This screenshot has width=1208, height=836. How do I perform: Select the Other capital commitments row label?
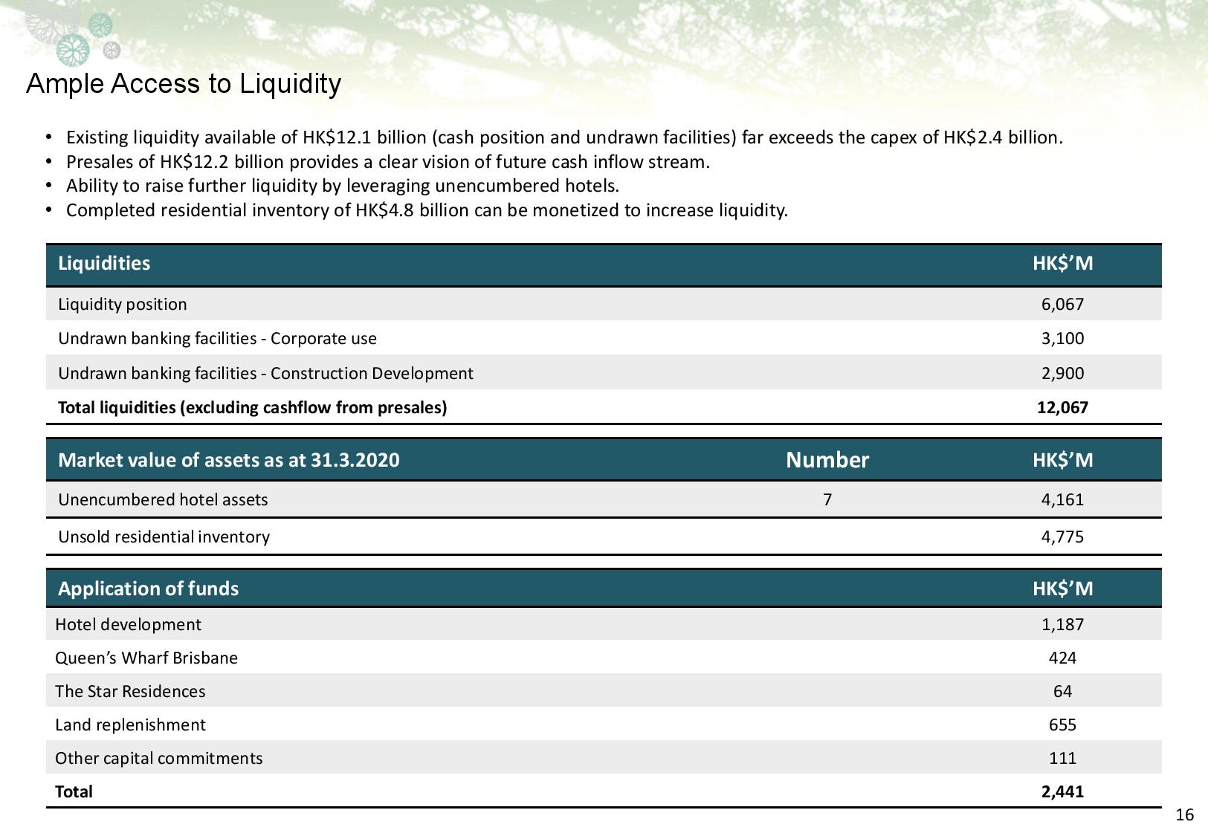click(159, 758)
